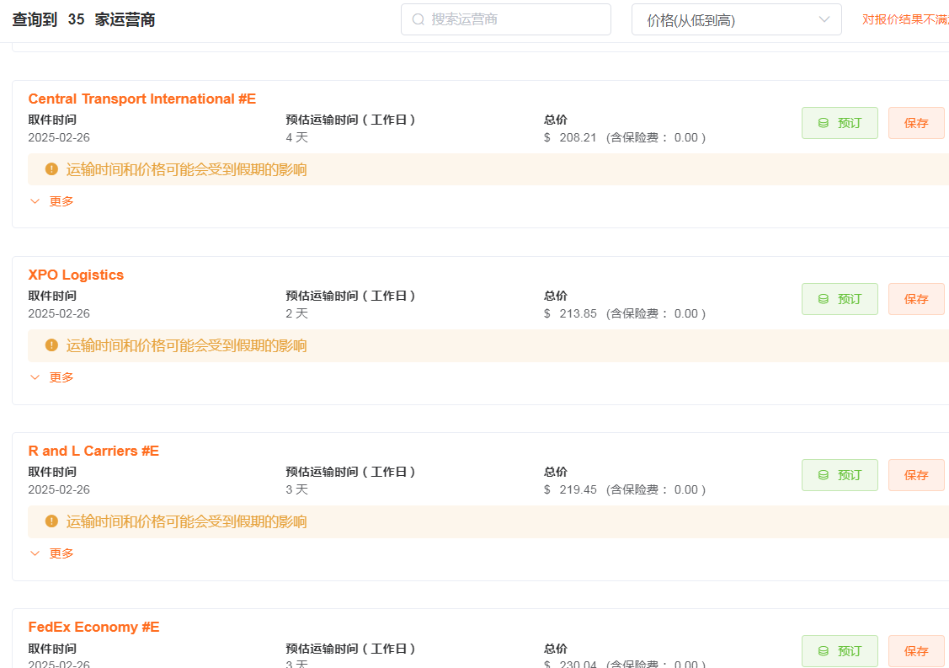949x668 pixels.
Task: Click the orange quote feedback link at top right
Action: 905,19
